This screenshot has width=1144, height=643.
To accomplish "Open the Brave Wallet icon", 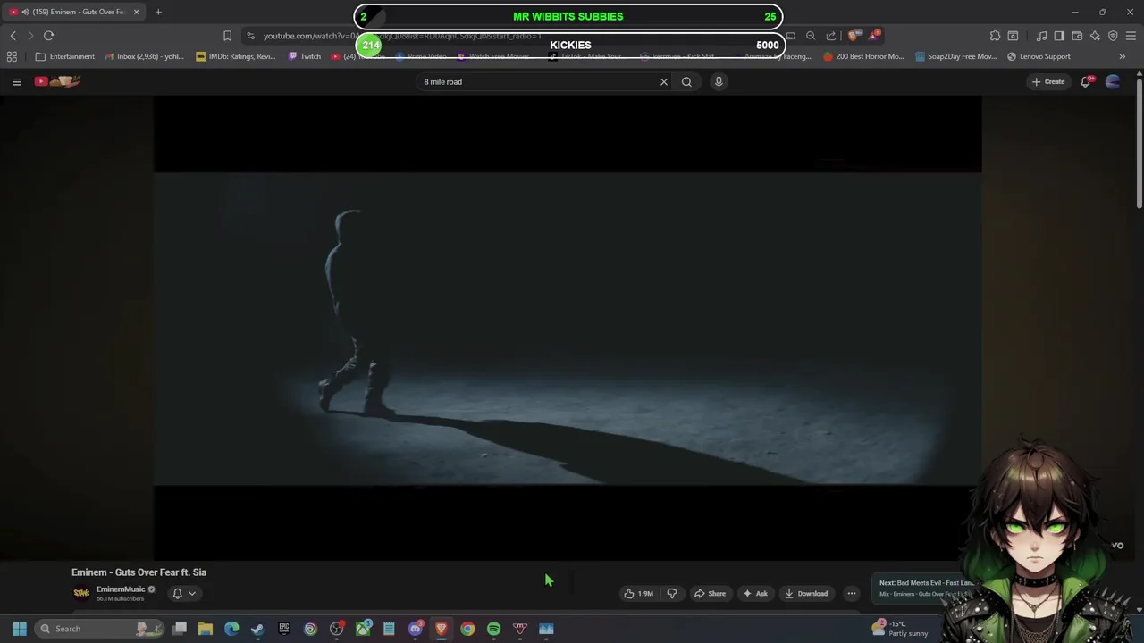I will point(1077,36).
